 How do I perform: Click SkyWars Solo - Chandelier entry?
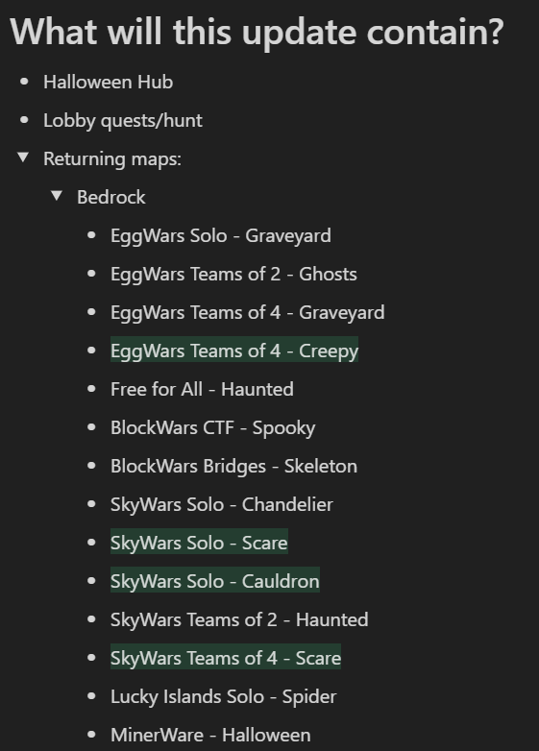222,504
